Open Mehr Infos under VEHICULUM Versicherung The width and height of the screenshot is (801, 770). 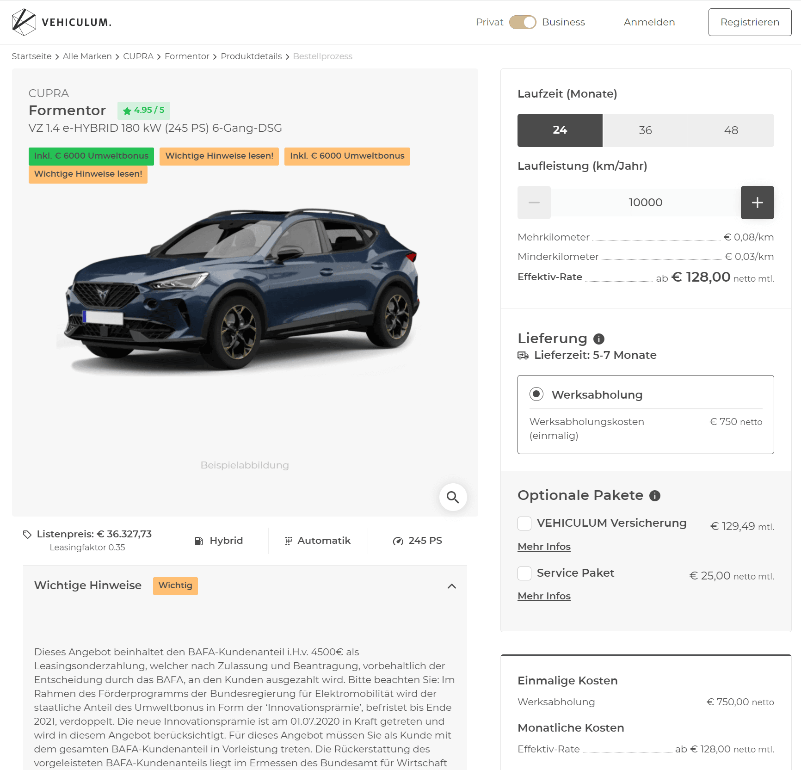coord(544,547)
